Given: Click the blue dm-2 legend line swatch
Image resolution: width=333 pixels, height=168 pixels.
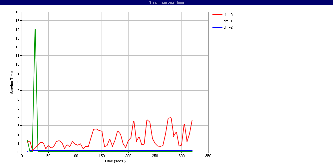Looking at the screenshot, I should coord(217,27).
